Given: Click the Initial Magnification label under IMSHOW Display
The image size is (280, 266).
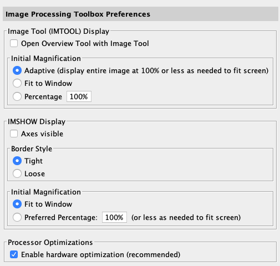Looking at the screenshot, I should point(46,192).
